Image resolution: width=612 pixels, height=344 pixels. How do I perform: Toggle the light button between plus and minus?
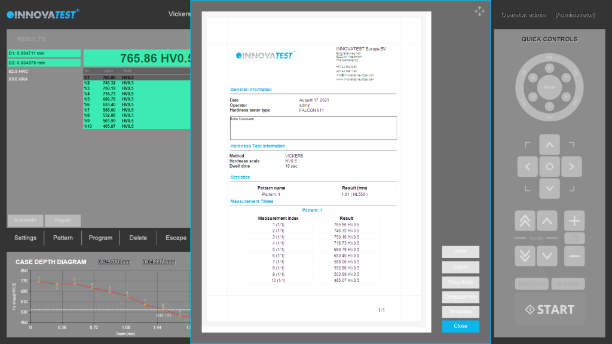(x=574, y=238)
